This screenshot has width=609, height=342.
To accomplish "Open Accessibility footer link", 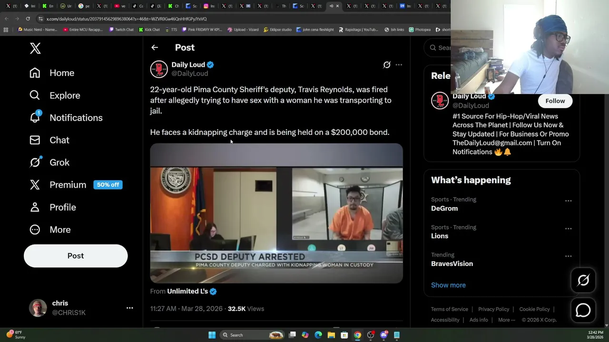I will 445,320.
